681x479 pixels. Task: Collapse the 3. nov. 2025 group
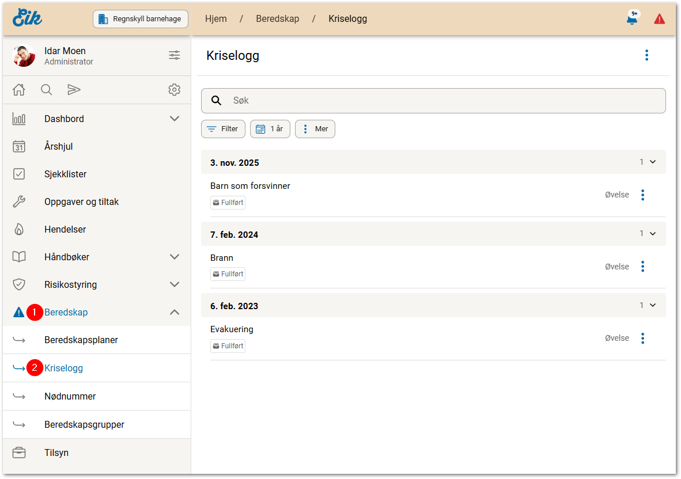tap(653, 162)
